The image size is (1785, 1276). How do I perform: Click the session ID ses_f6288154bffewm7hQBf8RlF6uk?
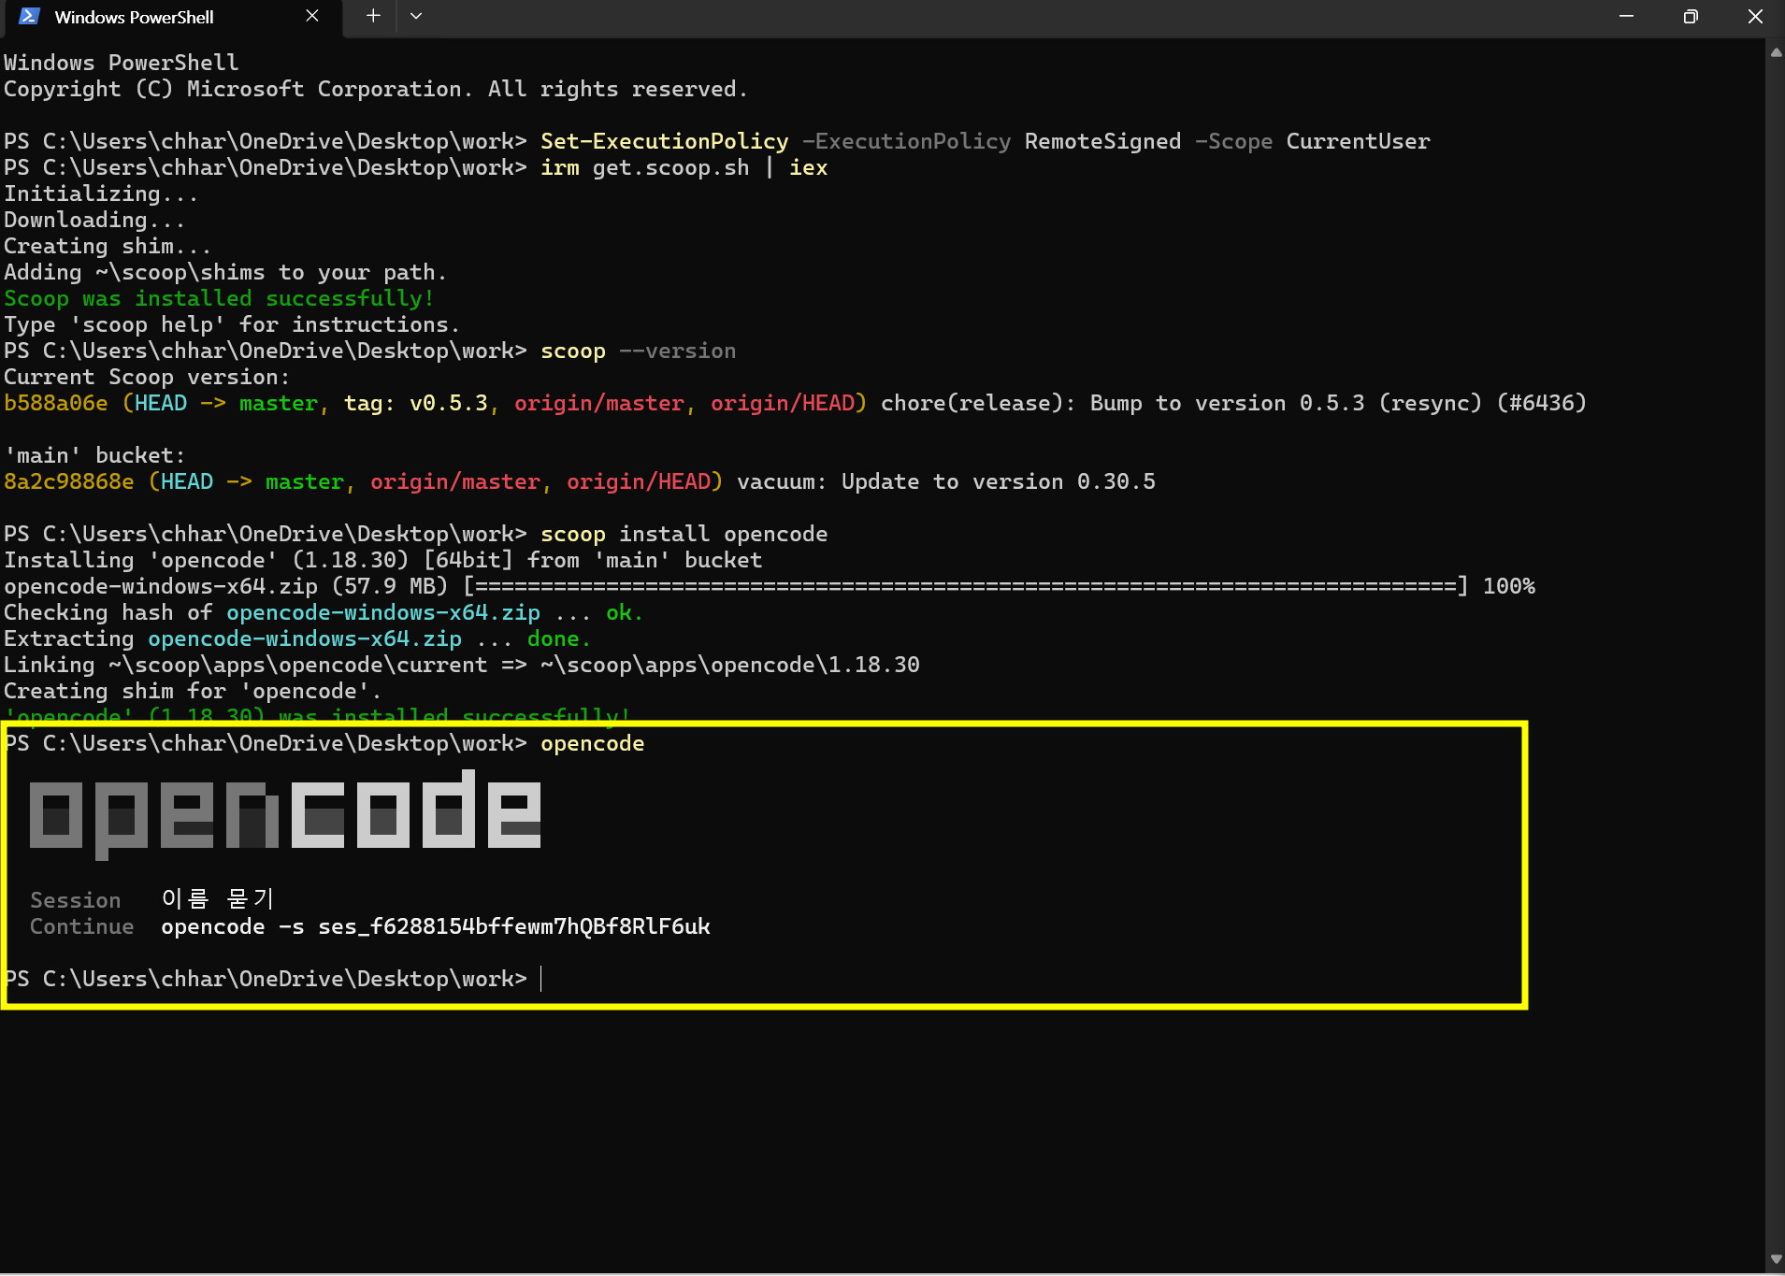pos(514,926)
